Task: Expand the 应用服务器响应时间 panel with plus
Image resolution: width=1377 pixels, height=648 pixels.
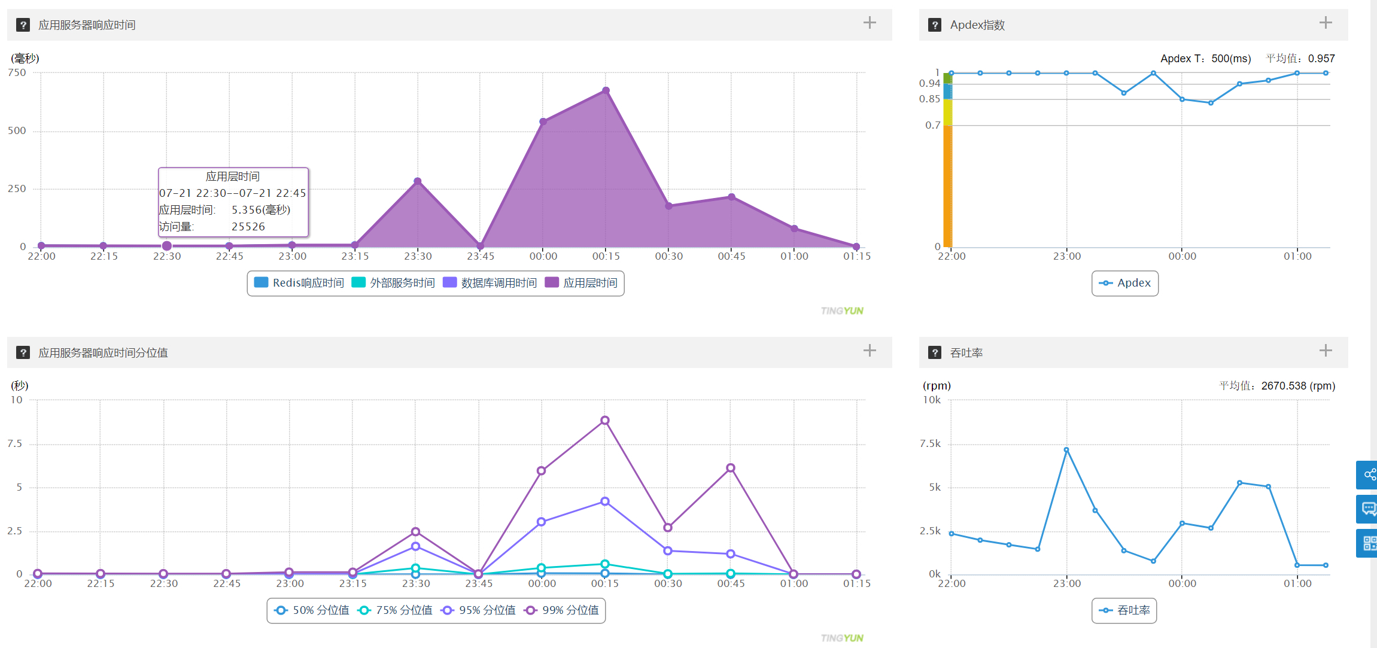Action: [870, 23]
